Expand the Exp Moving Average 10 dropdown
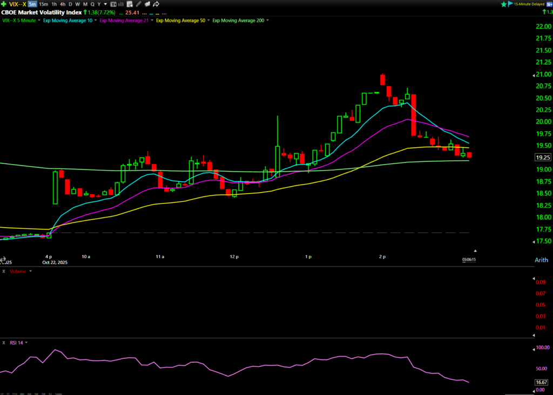This screenshot has width=553, height=395. (95, 21)
